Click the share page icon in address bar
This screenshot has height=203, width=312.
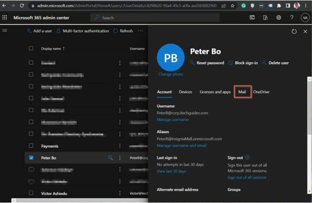point(224,6)
